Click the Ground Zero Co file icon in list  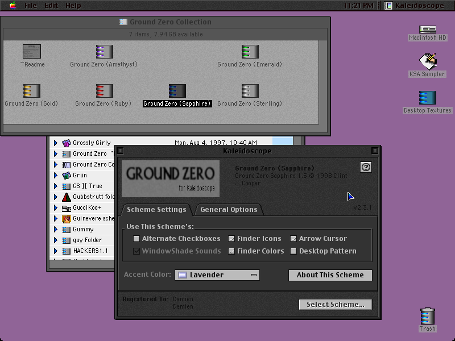pos(67,165)
